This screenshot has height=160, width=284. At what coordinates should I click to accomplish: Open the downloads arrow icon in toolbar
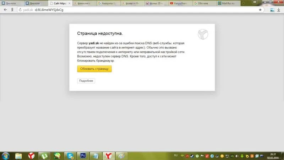(279, 10)
